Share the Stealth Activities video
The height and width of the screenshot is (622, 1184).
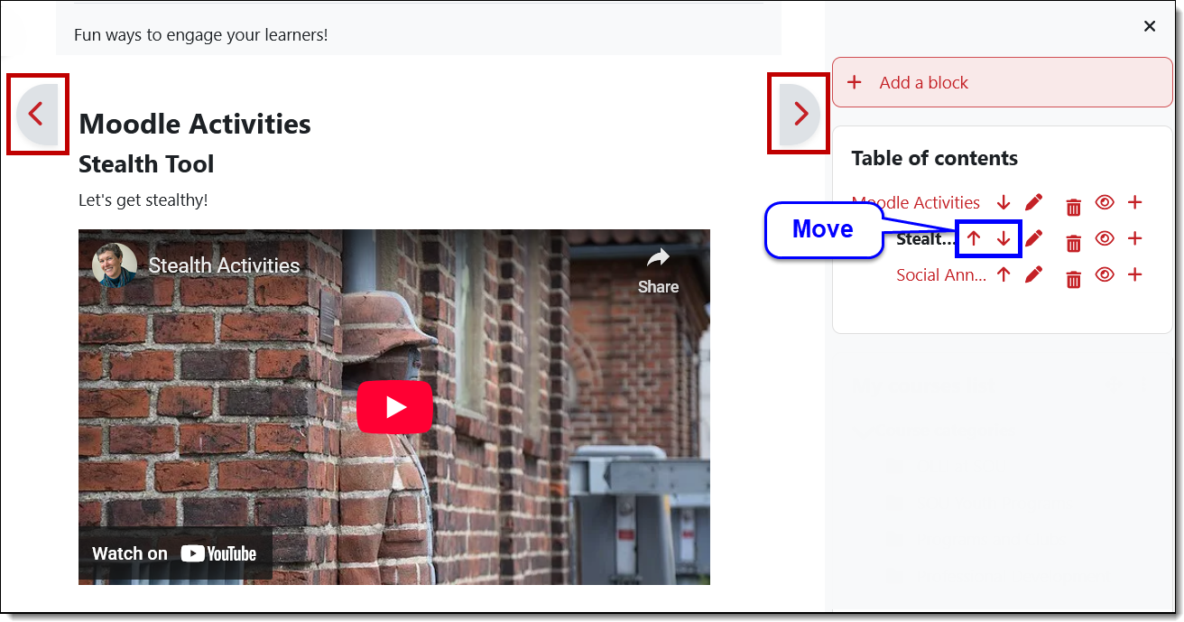658,271
